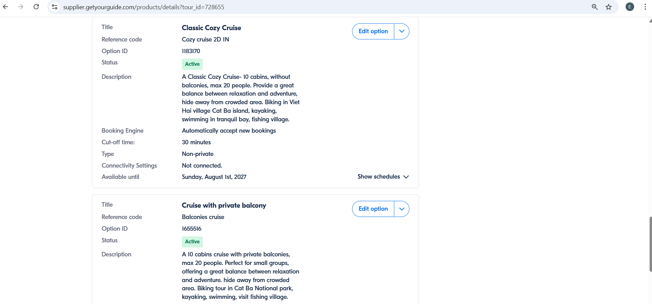The width and height of the screenshot is (652, 304).
Task: Click the page vertical scrollbar thumb
Action: [x=650, y=244]
